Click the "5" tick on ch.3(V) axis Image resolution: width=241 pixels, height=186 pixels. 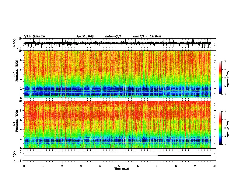[21, 151]
